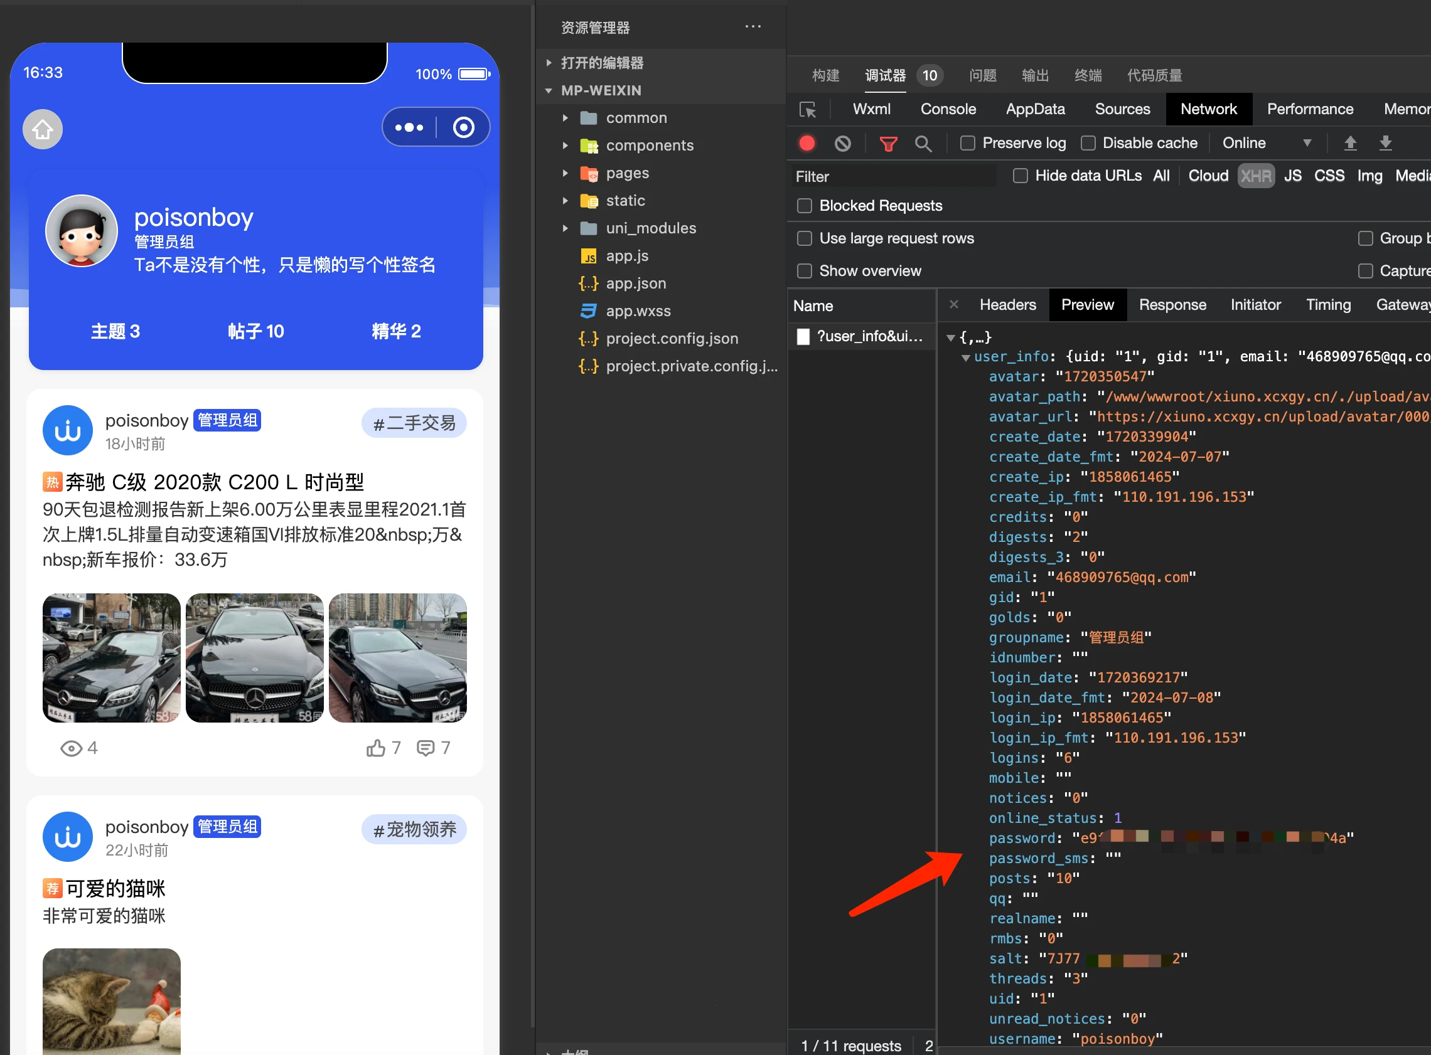Click the element inspector arrow icon
The image size is (1431, 1055).
click(808, 110)
